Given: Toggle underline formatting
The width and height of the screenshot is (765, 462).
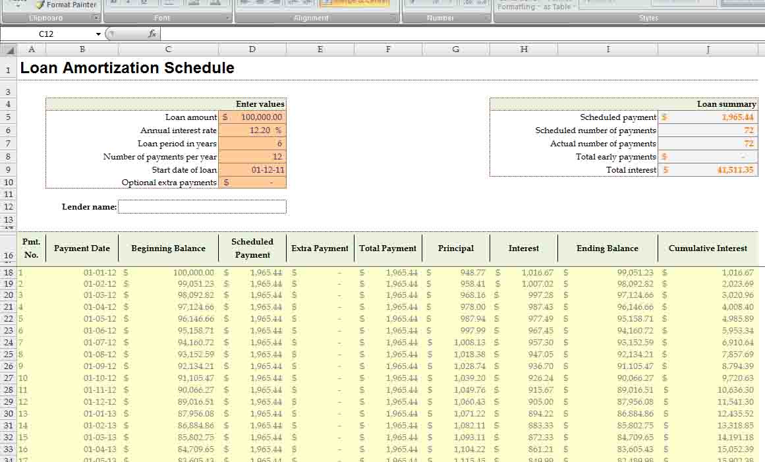Looking at the screenshot, I should pos(144,3).
